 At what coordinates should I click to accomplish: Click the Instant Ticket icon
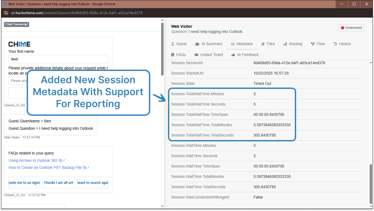pyautogui.click(x=196, y=55)
